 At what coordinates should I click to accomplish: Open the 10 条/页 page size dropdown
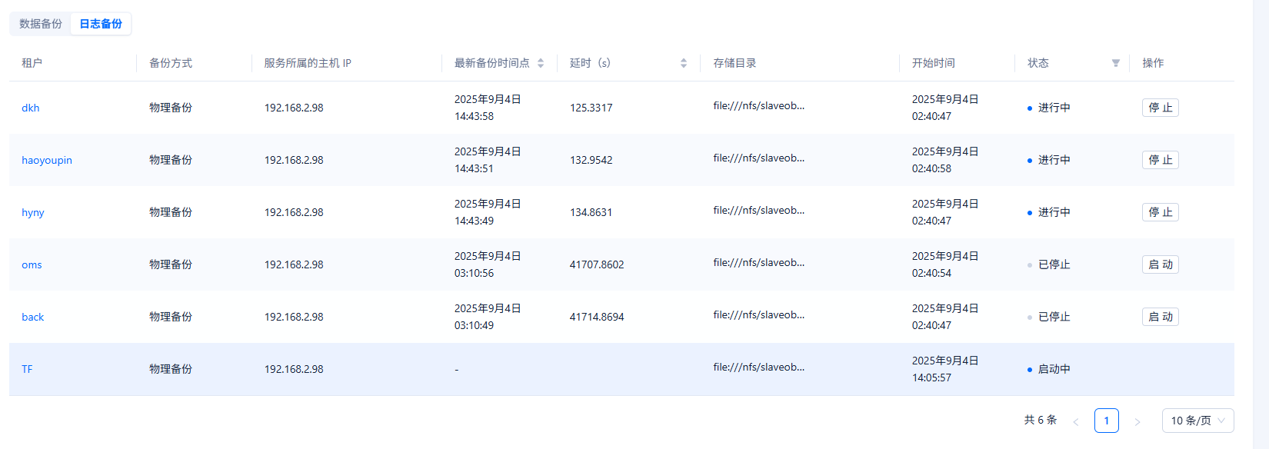tap(1197, 421)
